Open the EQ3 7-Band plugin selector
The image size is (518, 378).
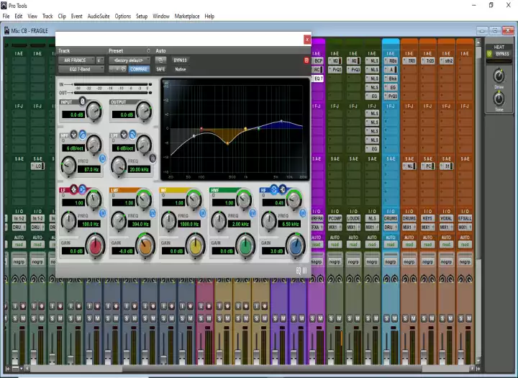tap(81, 69)
